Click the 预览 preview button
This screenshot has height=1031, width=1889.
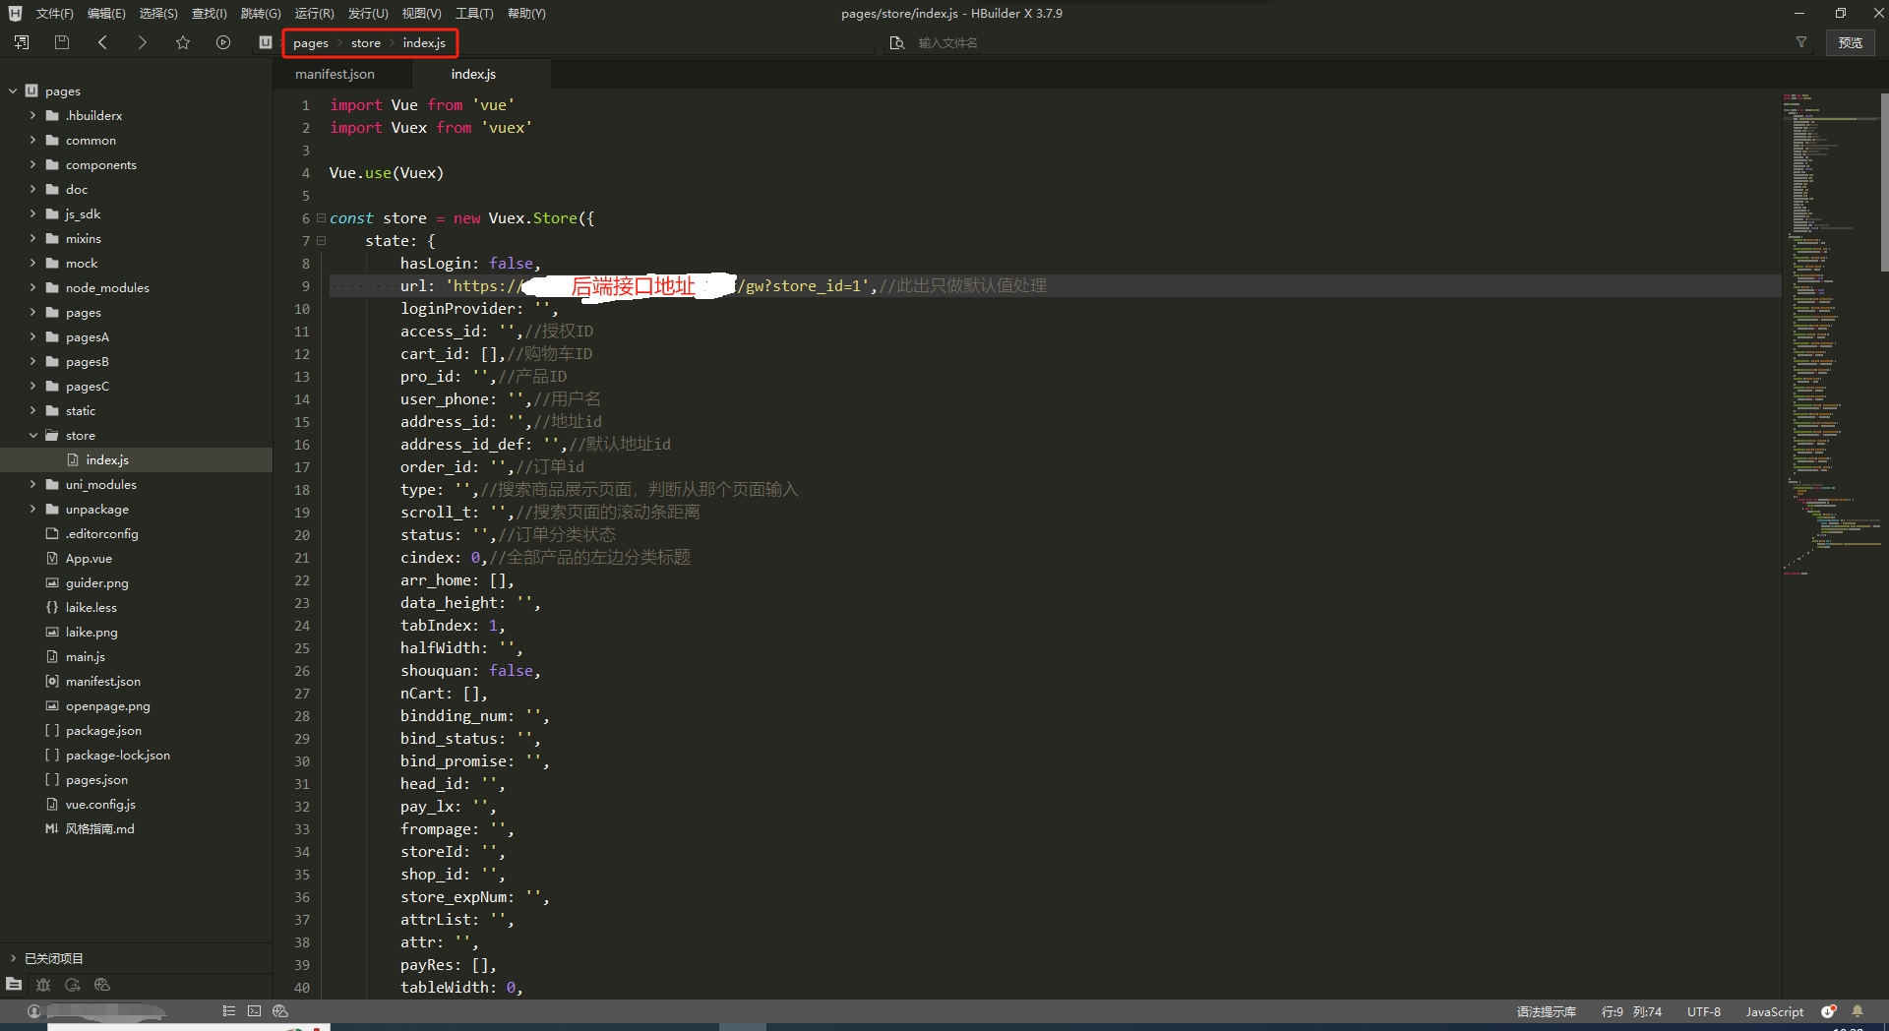click(1850, 42)
